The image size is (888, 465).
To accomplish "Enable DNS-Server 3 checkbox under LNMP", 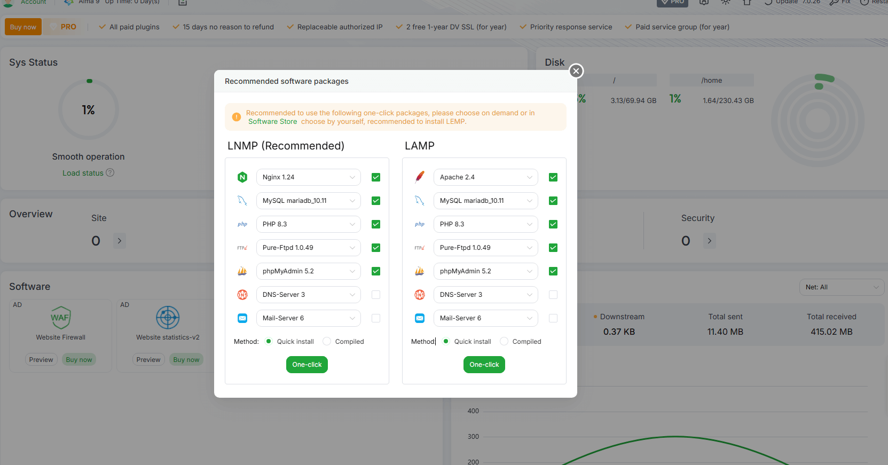I will click(x=376, y=295).
